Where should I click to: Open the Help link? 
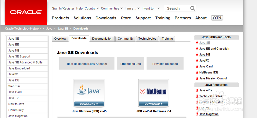[79, 8]
